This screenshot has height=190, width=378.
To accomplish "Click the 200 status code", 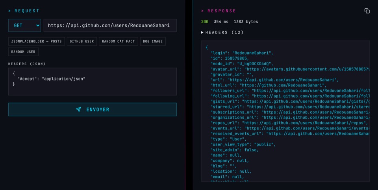I will click(x=205, y=22).
